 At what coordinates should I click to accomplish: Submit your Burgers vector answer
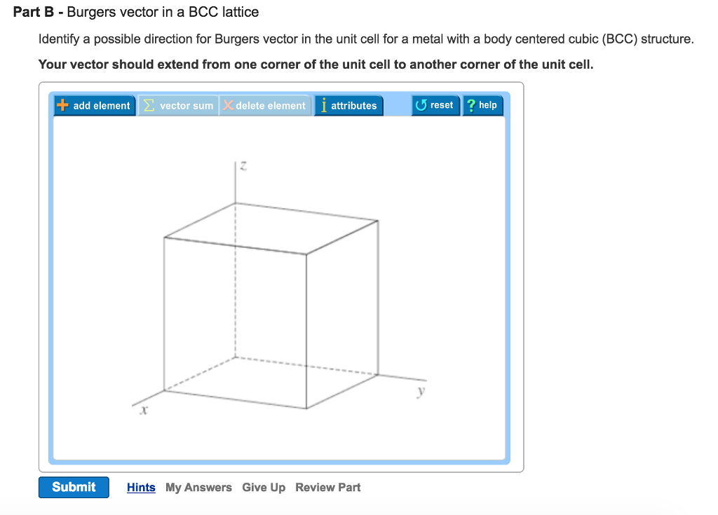coord(74,487)
